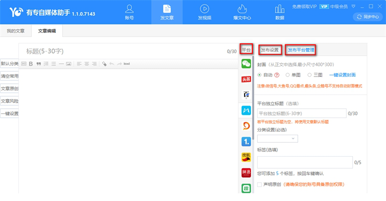This screenshot has height=201, width=386.
Task: Open the 爆文中心 hot articles center
Action: point(242,13)
